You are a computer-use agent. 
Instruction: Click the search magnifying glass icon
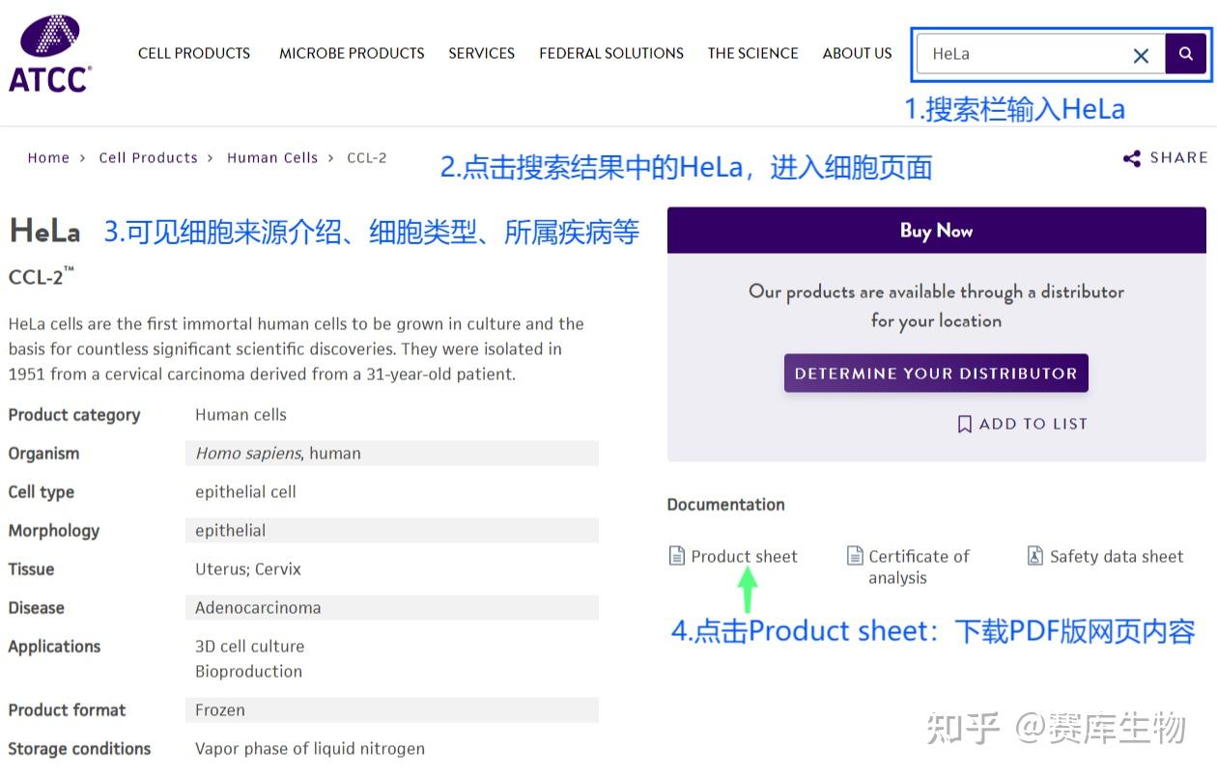point(1186,54)
